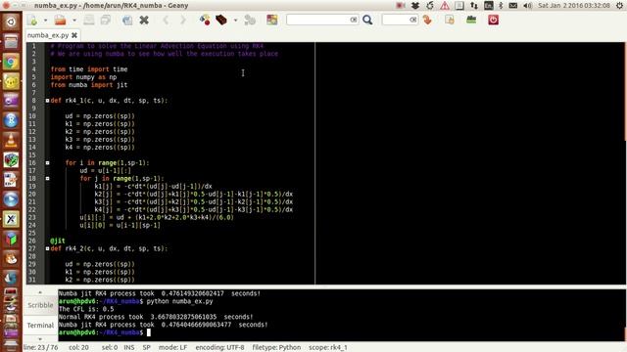Switch to the Scribble message tab

40,305
